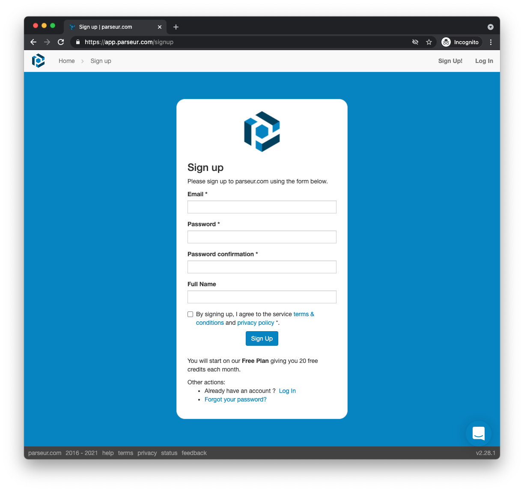This screenshot has height=491, width=524.
Task: Open the Log In navbar link
Action: pos(484,61)
